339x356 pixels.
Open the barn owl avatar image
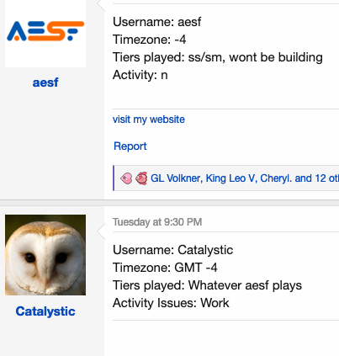pos(45,255)
